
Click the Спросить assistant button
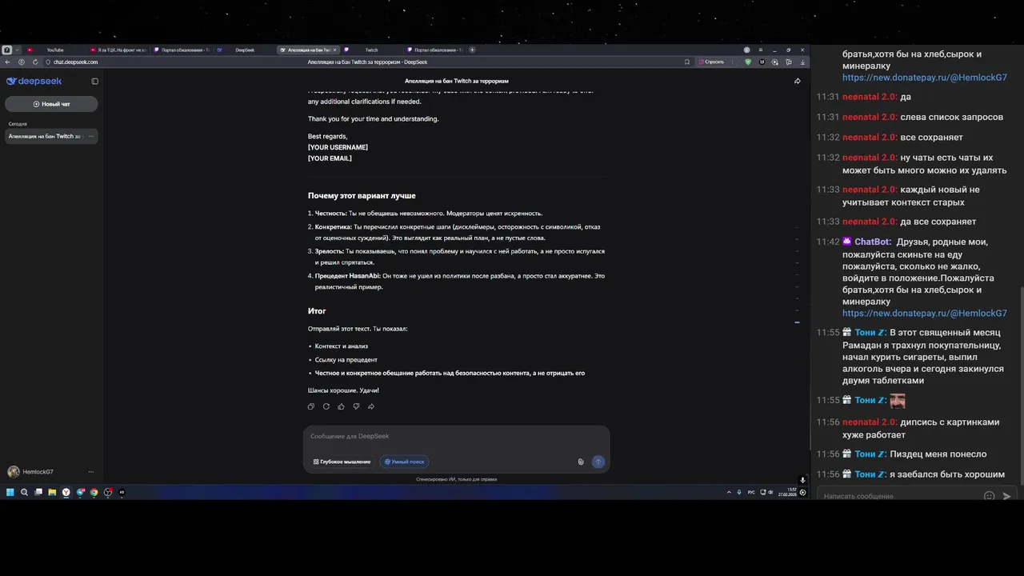point(712,62)
